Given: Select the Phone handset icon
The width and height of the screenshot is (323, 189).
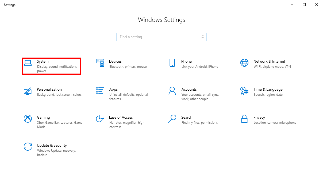Looking at the screenshot, I should 172,63.
